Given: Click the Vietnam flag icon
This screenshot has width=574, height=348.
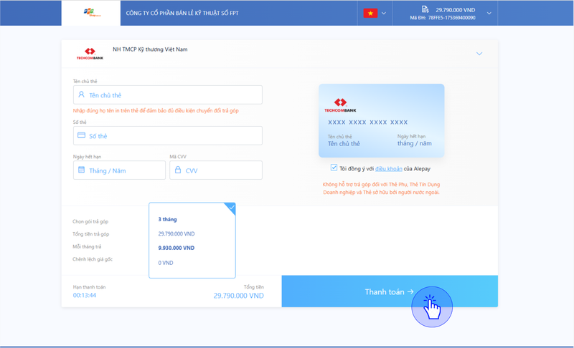Looking at the screenshot, I should pos(370,13).
